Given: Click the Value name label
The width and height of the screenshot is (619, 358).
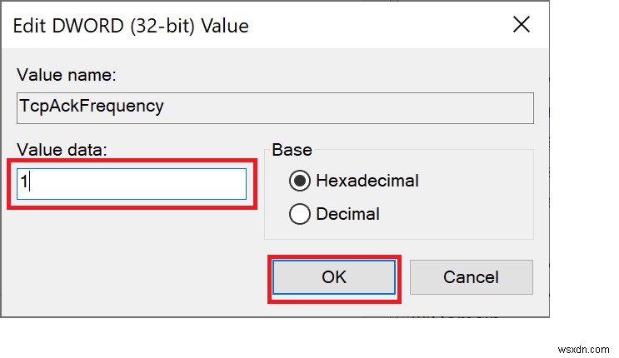Looking at the screenshot, I should point(66,75).
